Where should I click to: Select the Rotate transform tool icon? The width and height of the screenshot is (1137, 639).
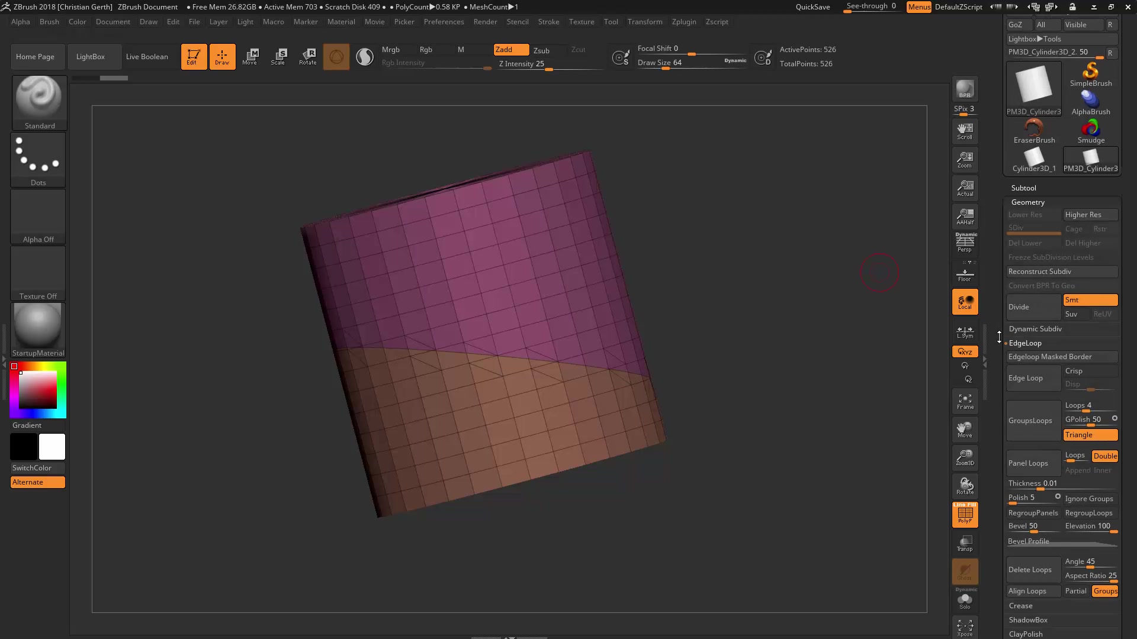(307, 56)
